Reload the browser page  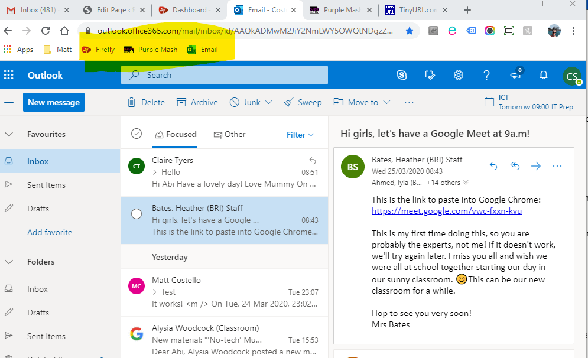coord(46,31)
